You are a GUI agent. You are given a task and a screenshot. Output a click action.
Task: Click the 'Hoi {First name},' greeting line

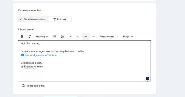click(x=30, y=43)
